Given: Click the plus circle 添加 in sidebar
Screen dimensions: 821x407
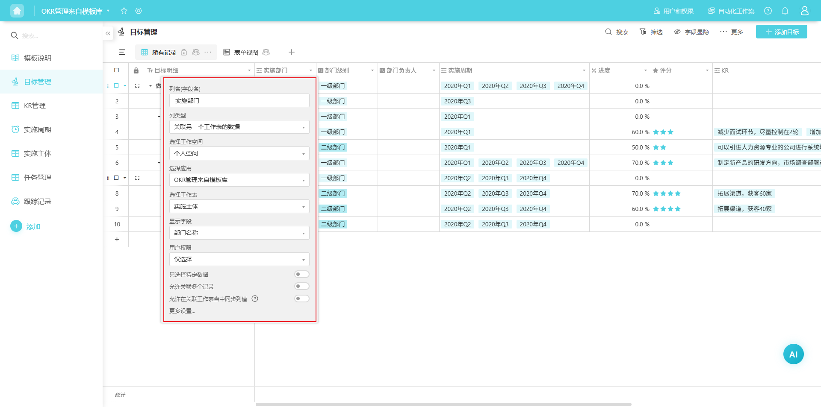Looking at the screenshot, I should 16,226.
